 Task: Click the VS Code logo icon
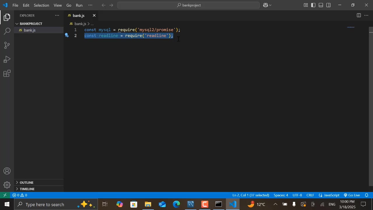(x=5, y=5)
